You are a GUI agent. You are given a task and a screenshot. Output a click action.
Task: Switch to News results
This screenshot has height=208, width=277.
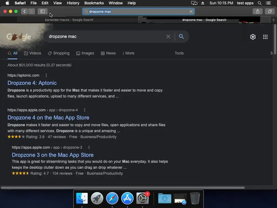pyautogui.click(x=108, y=53)
